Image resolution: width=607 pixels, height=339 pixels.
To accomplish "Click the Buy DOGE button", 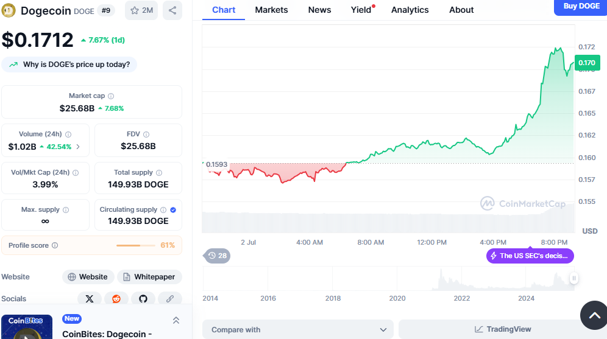I will [x=581, y=7].
